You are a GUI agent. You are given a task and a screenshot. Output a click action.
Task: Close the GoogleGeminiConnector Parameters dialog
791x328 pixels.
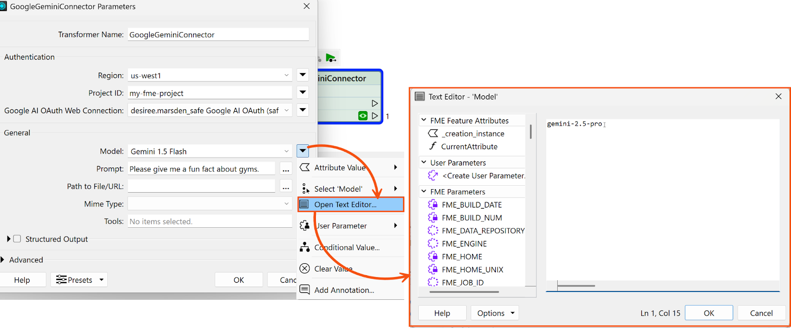307,6
